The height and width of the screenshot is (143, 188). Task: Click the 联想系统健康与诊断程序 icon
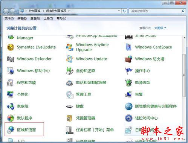click(128, 106)
